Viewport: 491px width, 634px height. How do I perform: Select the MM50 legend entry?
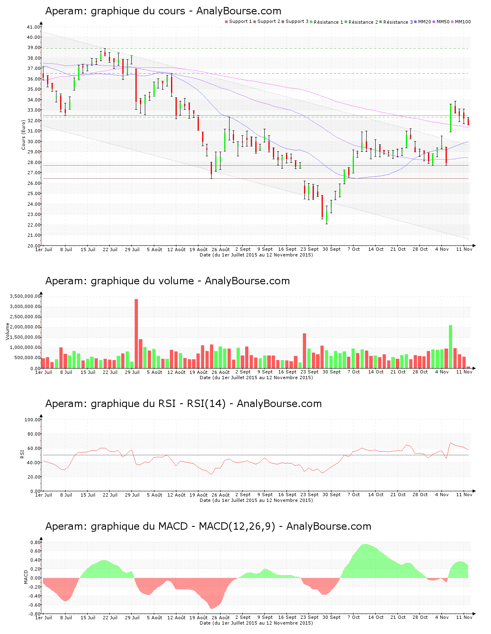[x=443, y=22]
